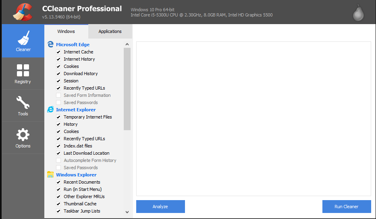Click the Windows Explorer folder icon
376x219 pixels.
(x=50, y=174)
